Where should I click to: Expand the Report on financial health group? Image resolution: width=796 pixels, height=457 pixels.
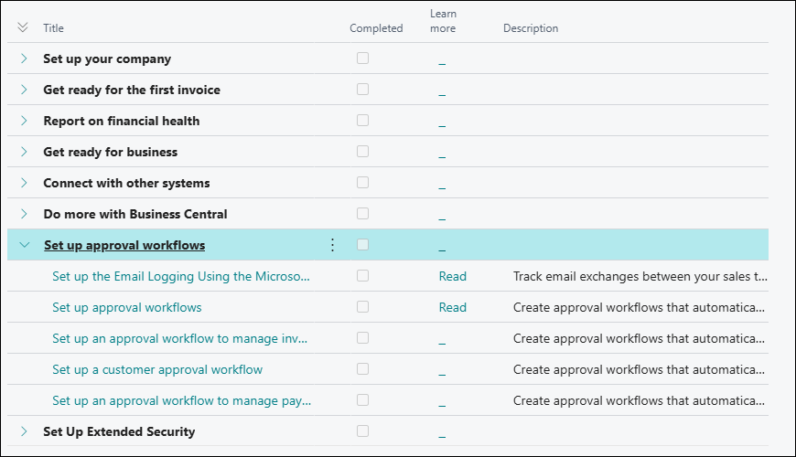24,121
